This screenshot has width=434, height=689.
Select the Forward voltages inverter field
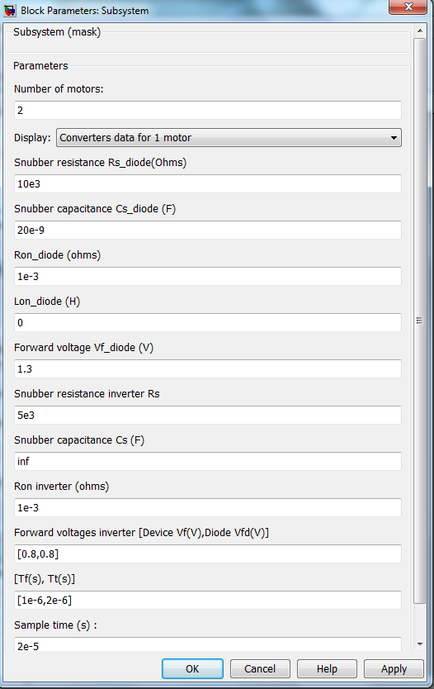208,554
